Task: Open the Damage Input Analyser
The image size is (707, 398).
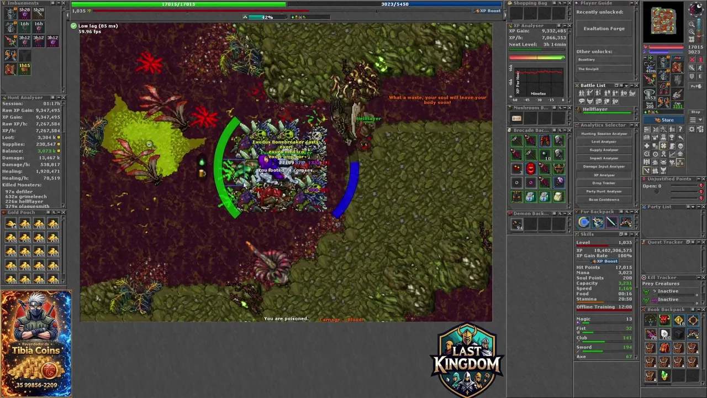Action: tap(604, 166)
